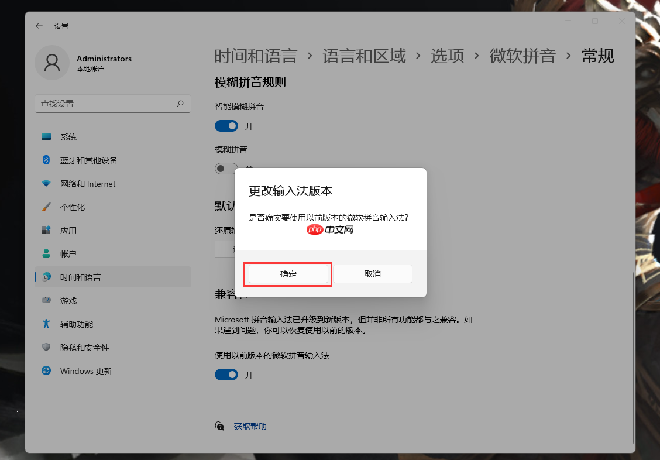Enable the 模糊拼音 switch
This screenshot has width=660, height=460.
pyautogui.click(x=226, y=169)
